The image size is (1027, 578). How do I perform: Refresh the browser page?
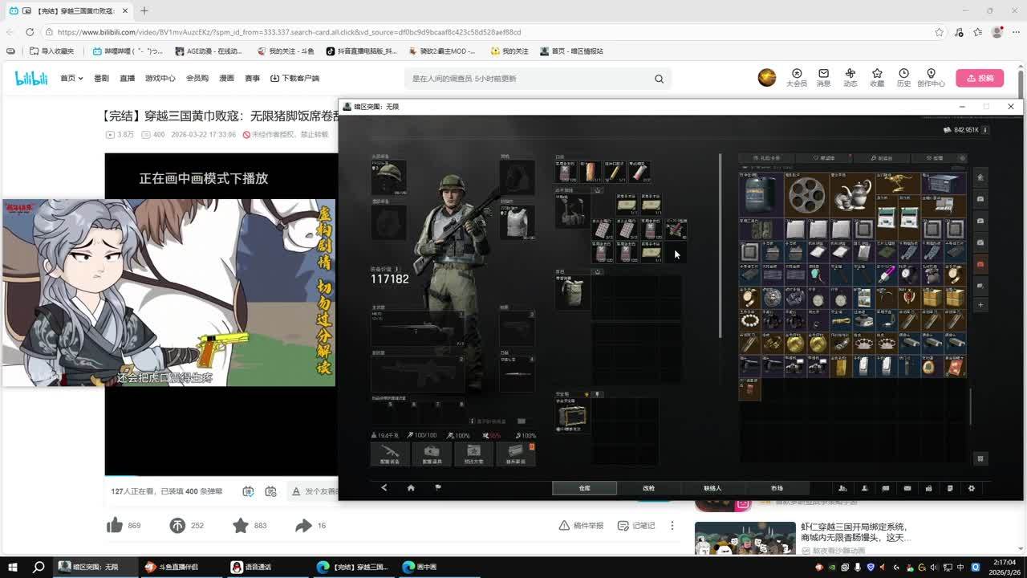30,32
